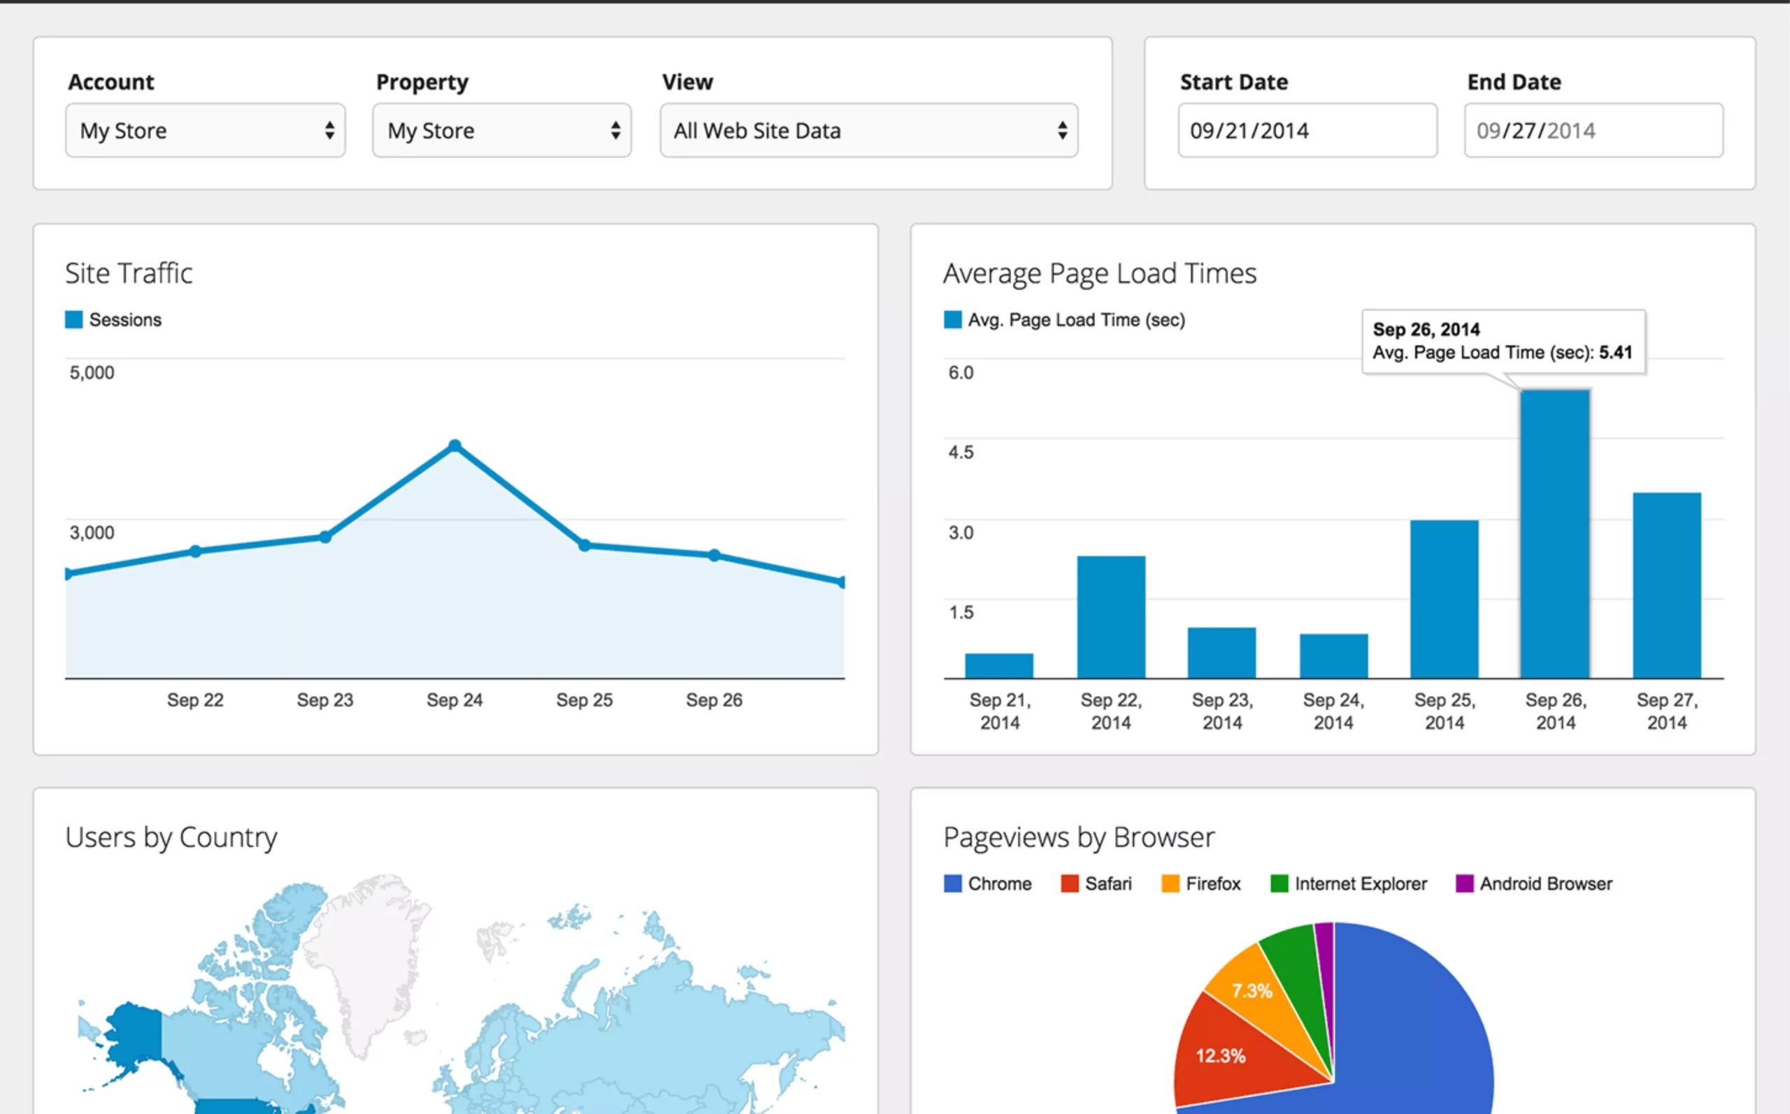Toggle the Android Browser legend entry
This screenshot has height=1114, width=1790.
(1533, 883)
